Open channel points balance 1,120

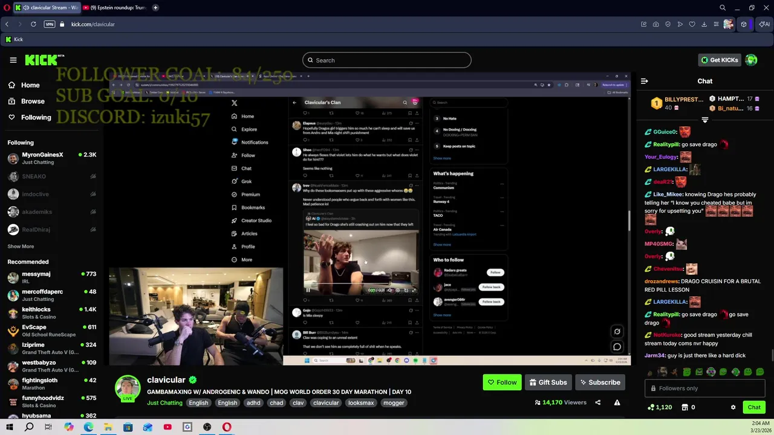659,407
